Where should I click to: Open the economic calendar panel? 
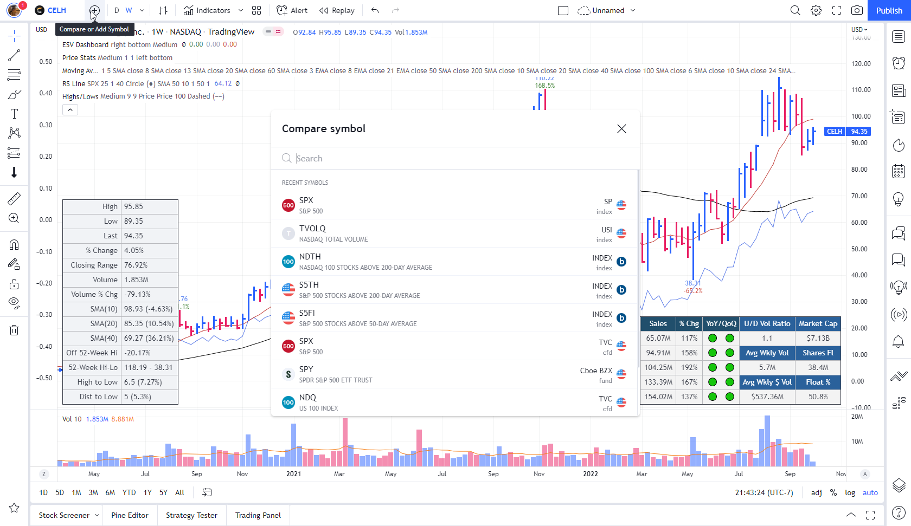[899, 172]
